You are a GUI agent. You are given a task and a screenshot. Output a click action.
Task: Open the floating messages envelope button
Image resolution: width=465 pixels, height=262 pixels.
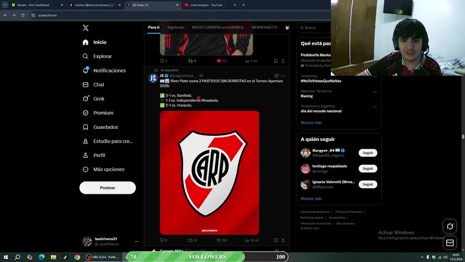450,243
